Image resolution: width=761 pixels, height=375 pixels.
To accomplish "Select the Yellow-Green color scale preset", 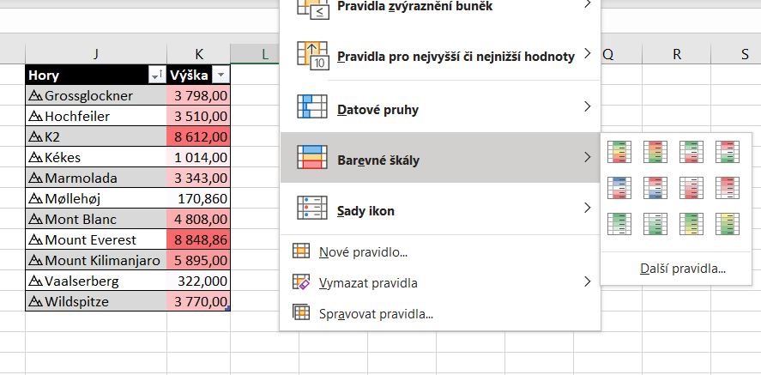I will pos(726,223).
